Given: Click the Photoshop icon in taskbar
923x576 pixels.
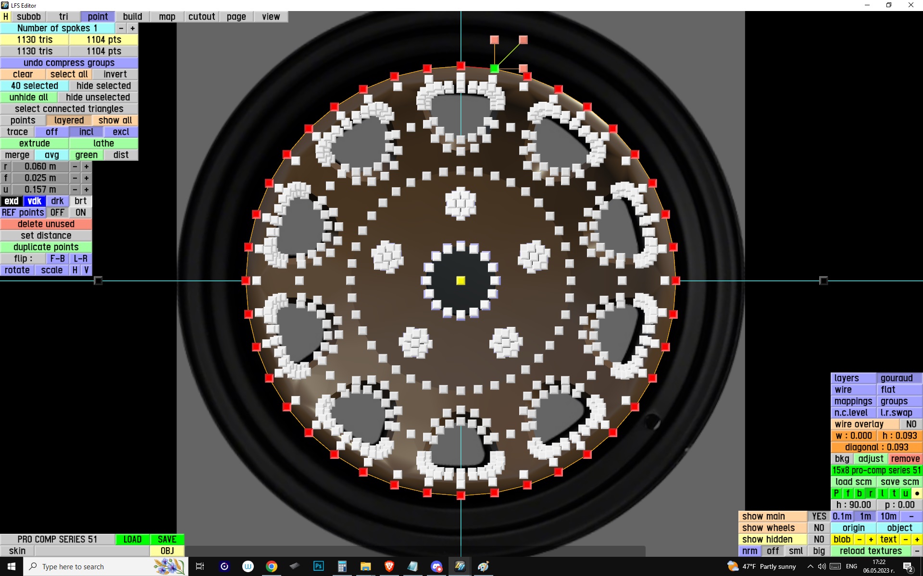Looking at the screenshot, I should (318, 566).
